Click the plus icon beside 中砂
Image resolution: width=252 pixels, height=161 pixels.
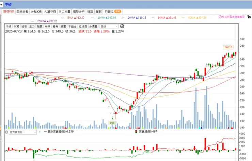(1, 4)
